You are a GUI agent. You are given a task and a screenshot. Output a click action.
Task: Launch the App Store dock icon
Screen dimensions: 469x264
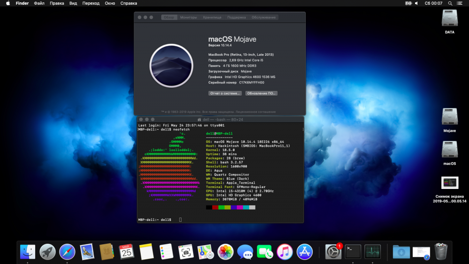point(305,252)
